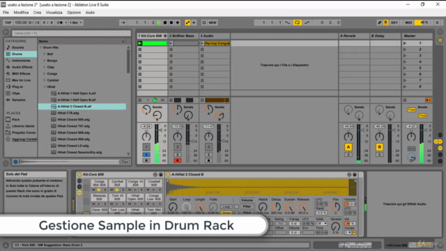The width and height of the screenshot is (446, 251).
Task: Open Simpler Voices dropdown
Action: pyautogui.click(x=348, y=232)
